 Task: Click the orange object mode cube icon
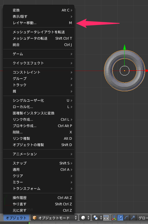click(x=34, y=218)
